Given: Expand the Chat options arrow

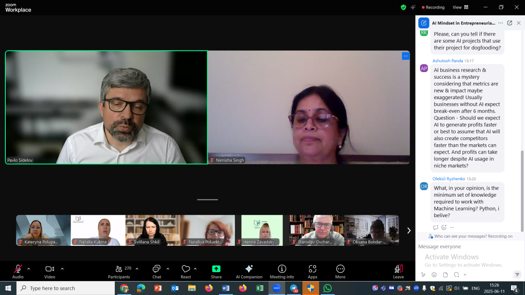Looking at the screenshot, I should pyautogui.click(x=168, y=269).
